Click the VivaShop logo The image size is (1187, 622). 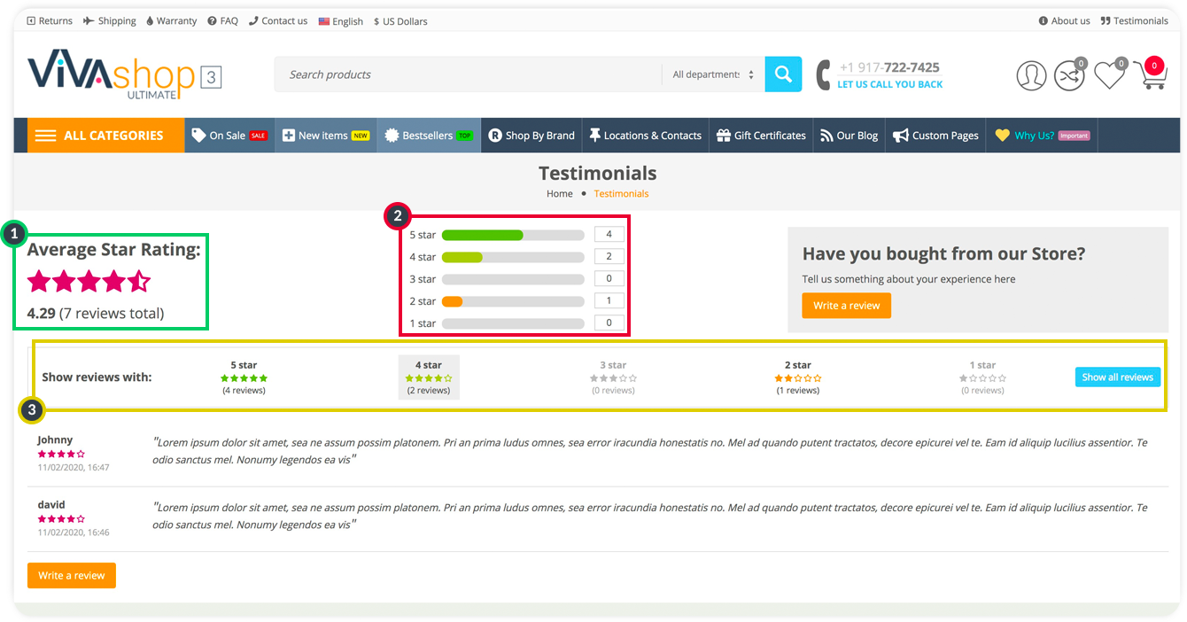112,74
